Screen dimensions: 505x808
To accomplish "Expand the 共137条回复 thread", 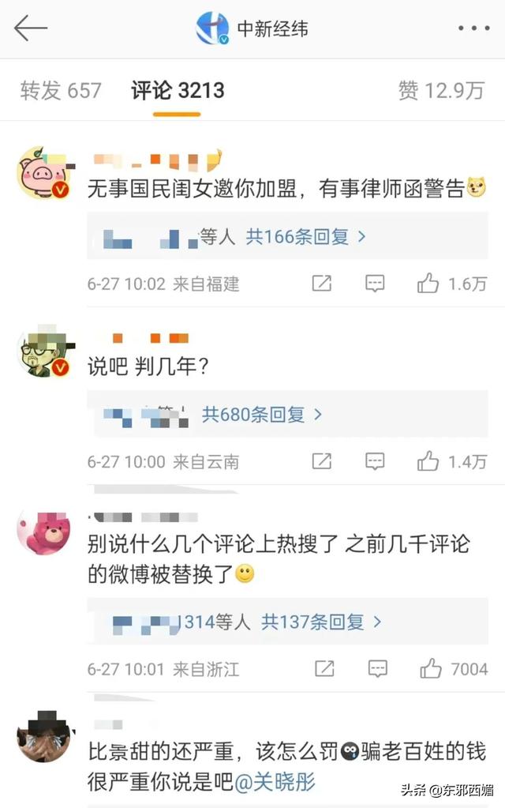I will pos(321,622).
